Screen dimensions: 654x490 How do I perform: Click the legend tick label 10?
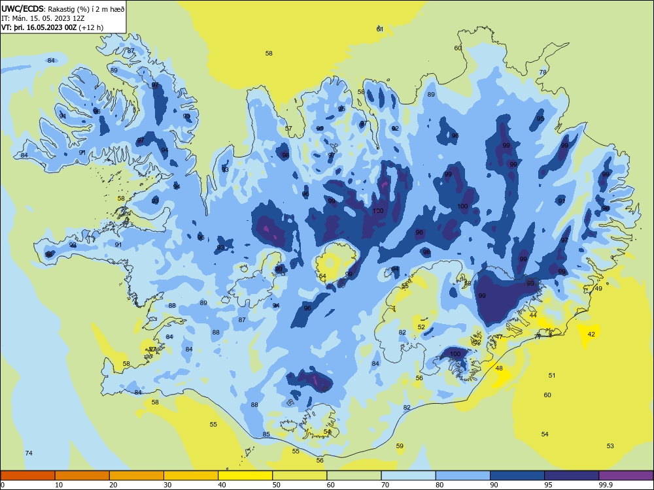coord(59,485)
